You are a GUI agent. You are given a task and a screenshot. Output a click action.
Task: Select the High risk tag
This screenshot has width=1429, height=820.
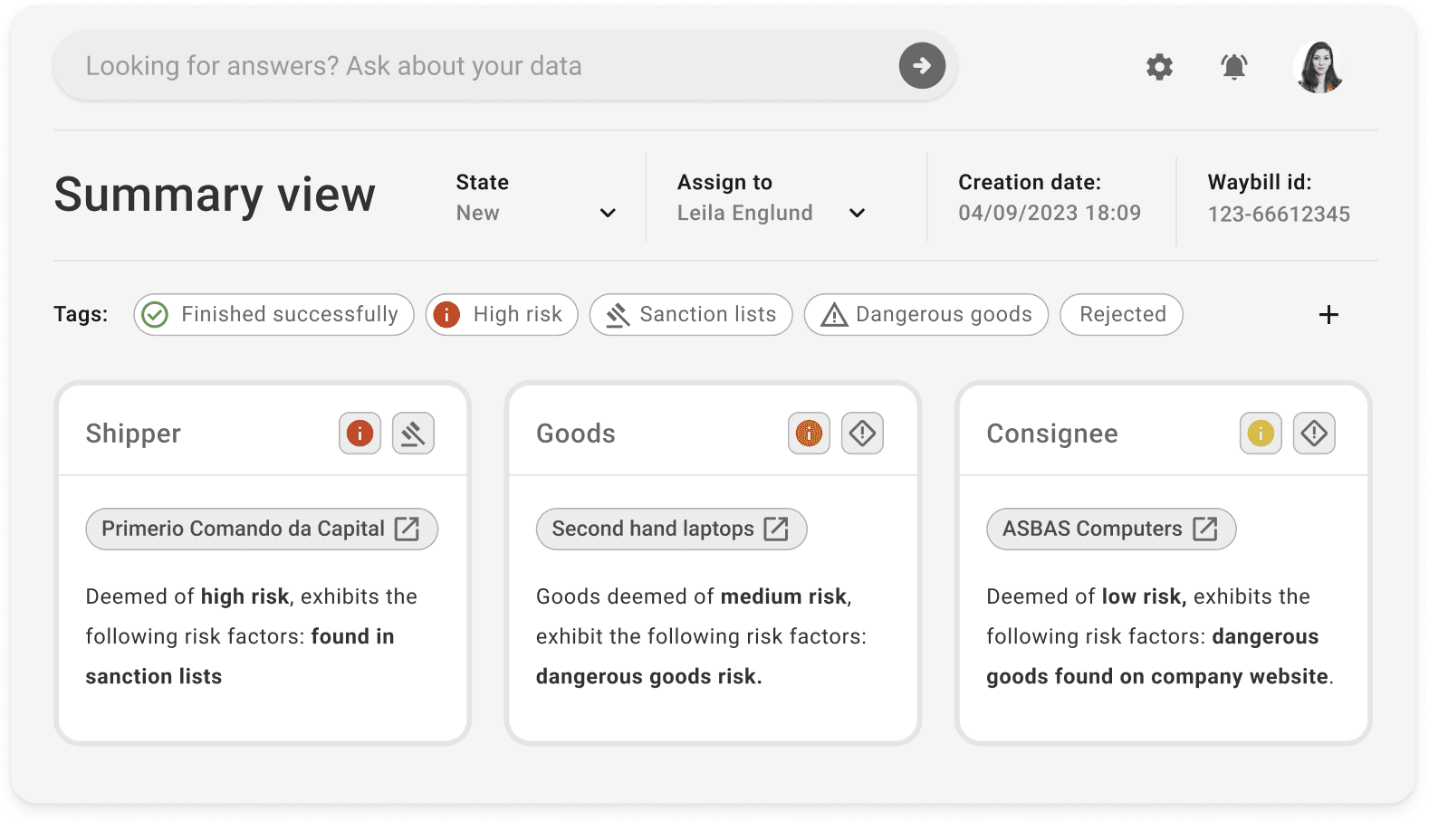pos(502,315)
